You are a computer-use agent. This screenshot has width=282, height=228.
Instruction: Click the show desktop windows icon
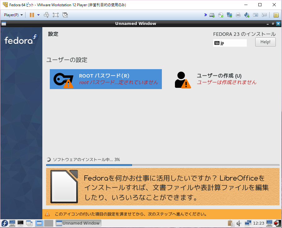pyautogui.click(x=29, y=223)
